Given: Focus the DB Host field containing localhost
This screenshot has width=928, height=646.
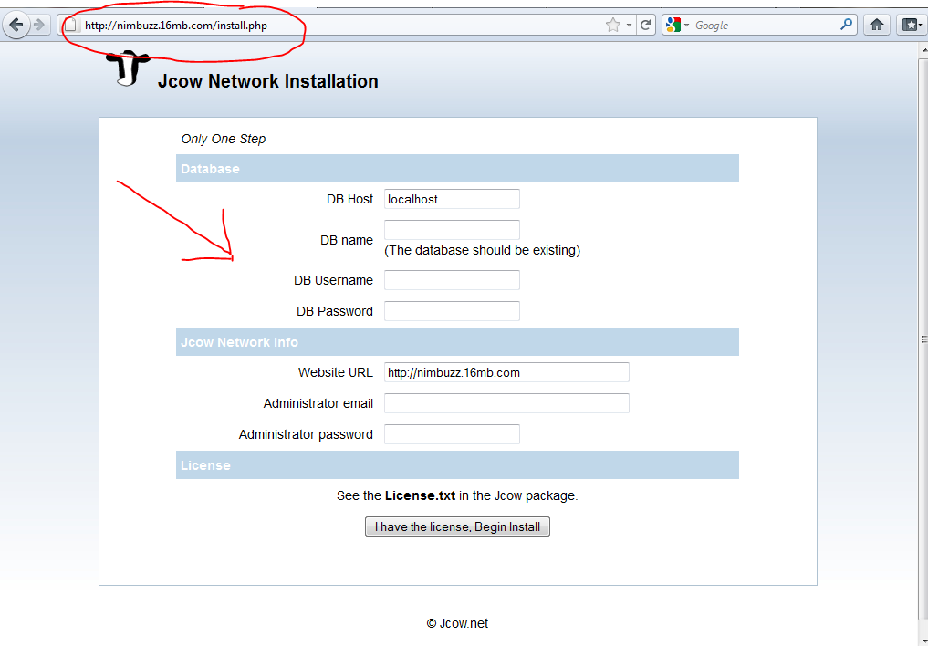Looking at the screenshot, I should point(452,199).
